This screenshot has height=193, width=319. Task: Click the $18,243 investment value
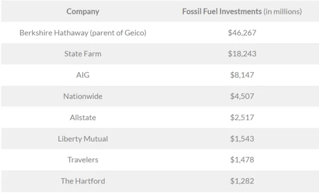242,54
